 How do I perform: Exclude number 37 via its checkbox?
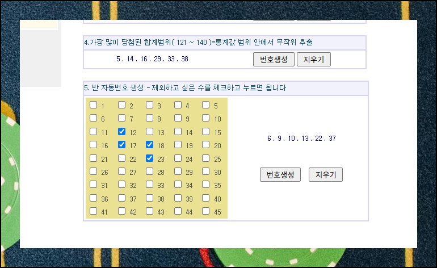coord(122,198)
